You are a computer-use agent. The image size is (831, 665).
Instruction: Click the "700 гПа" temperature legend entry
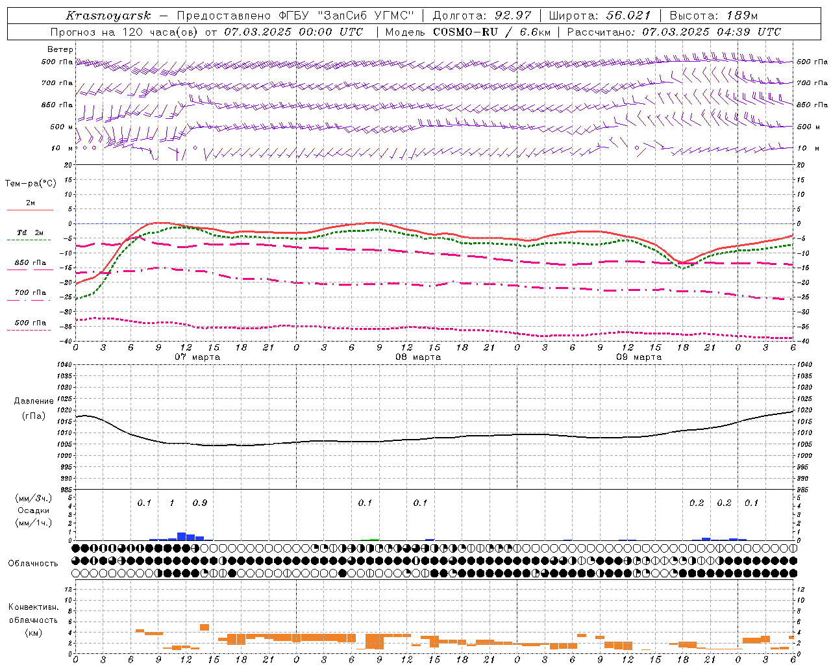coord(31,293)
